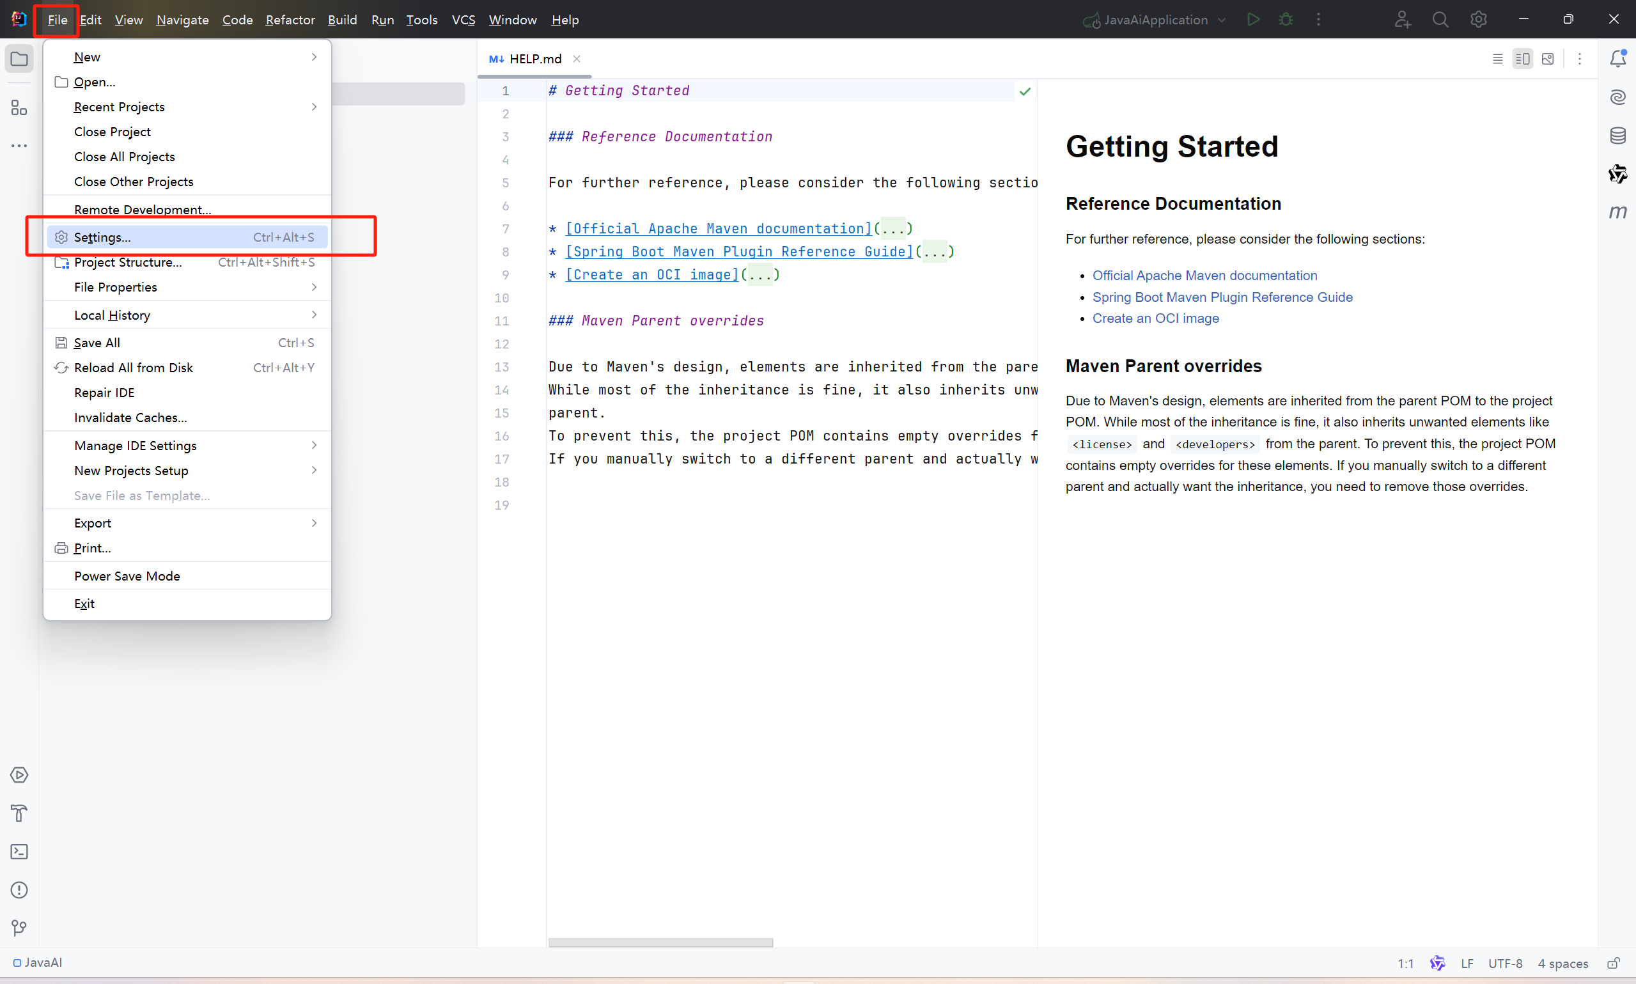Open the Project tool window folder icon

19,59
